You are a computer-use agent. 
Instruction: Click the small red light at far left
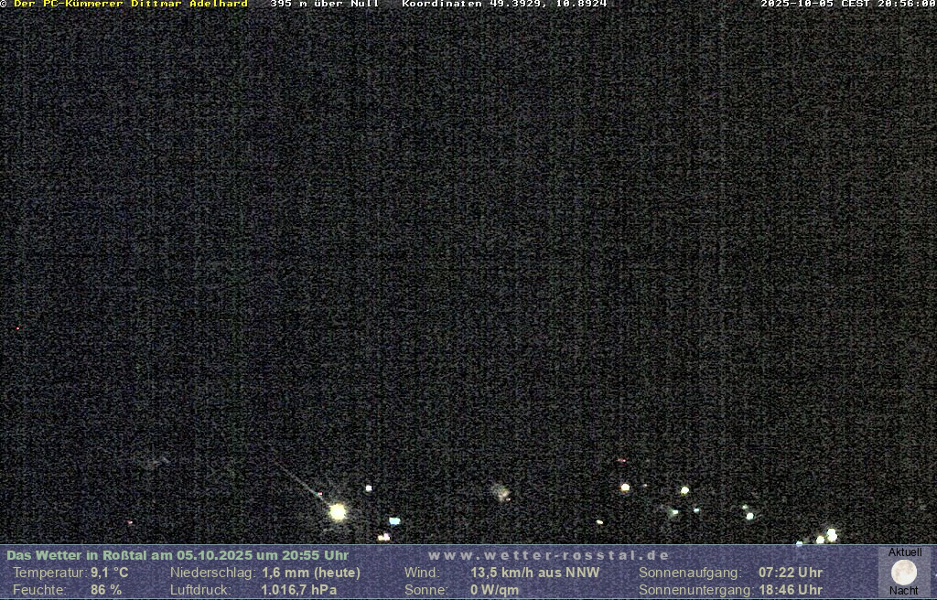17,327
